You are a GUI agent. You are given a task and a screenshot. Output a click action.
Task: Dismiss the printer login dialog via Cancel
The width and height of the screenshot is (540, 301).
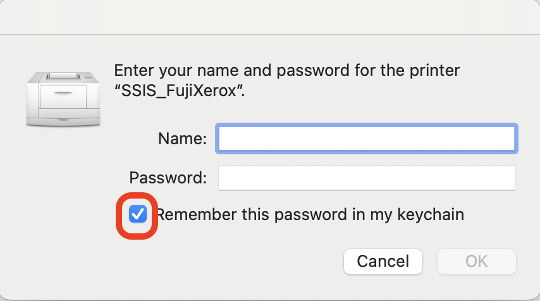pyautogui.click(x=383, y=261)
